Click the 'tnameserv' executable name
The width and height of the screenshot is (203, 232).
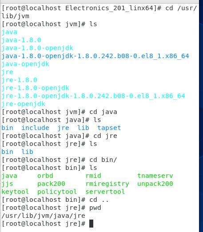coord(155,176)
